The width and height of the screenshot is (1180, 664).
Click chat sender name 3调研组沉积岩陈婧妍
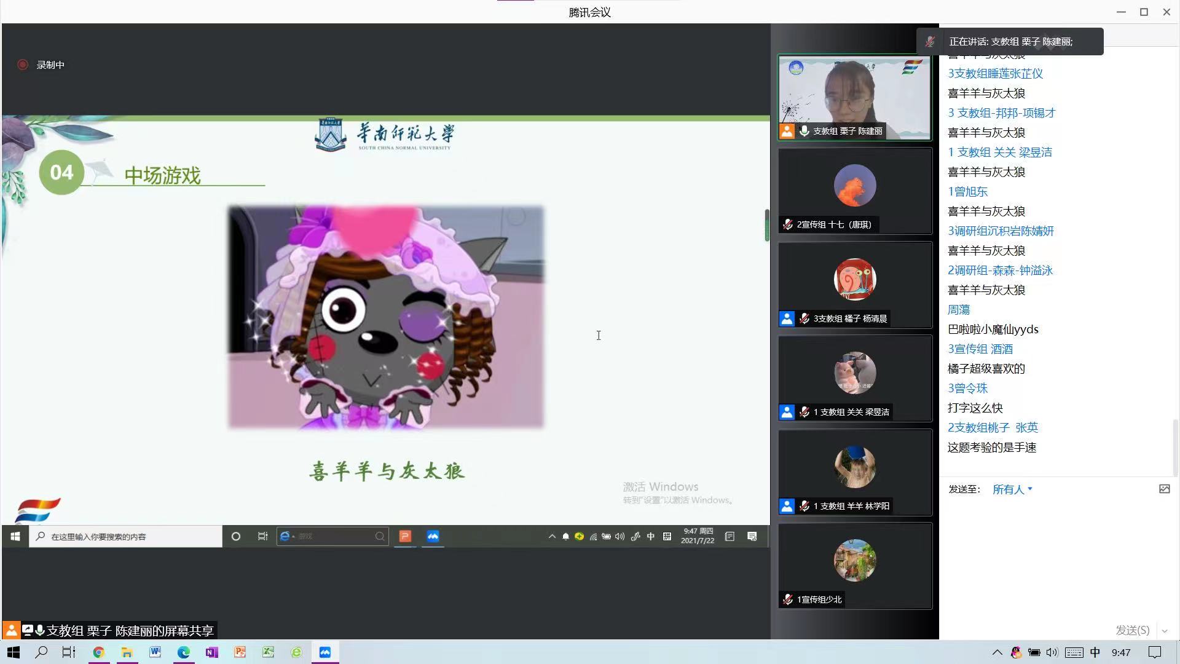pos(1001,231)
